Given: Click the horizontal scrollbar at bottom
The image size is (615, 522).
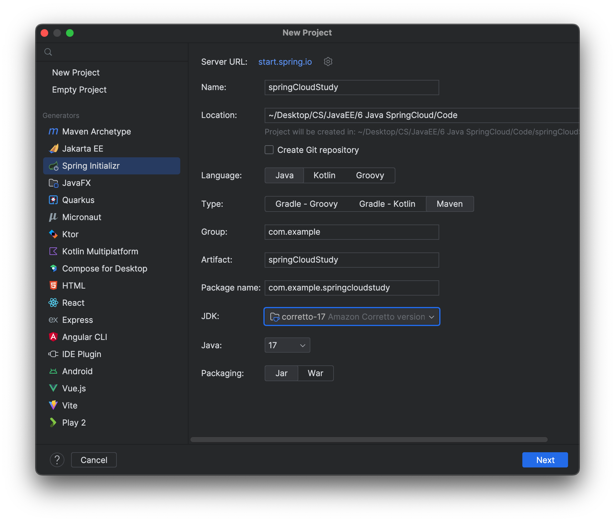Looking at the screenshot, I should (369, 440).
